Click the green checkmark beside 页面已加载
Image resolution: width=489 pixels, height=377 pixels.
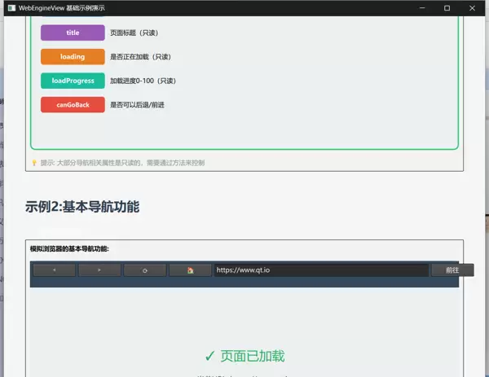coord(210,356)
